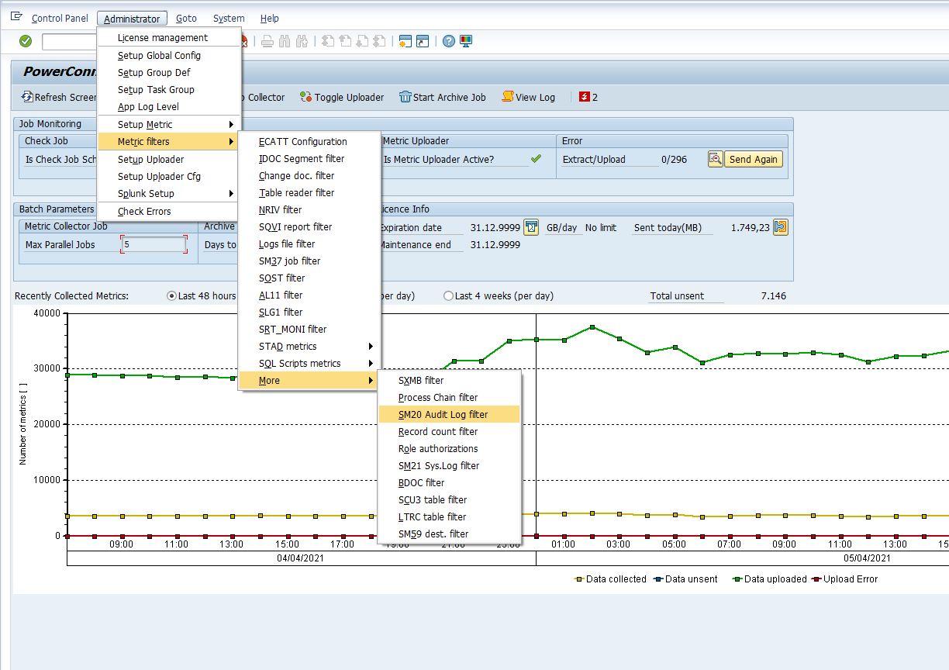Viewport: 949px width, 670px height.
Task: Click the Customize Local Layout monitor icon
Action: (x=466, y=41)
